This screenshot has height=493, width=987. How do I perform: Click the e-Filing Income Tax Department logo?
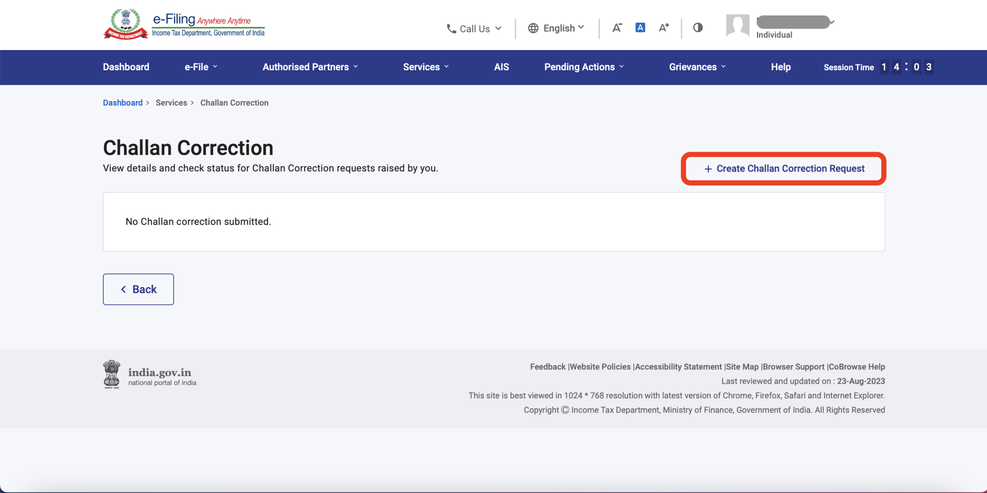click(184, 25)
